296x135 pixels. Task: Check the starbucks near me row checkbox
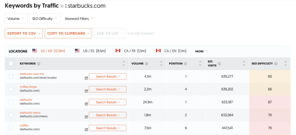point(11,76)
